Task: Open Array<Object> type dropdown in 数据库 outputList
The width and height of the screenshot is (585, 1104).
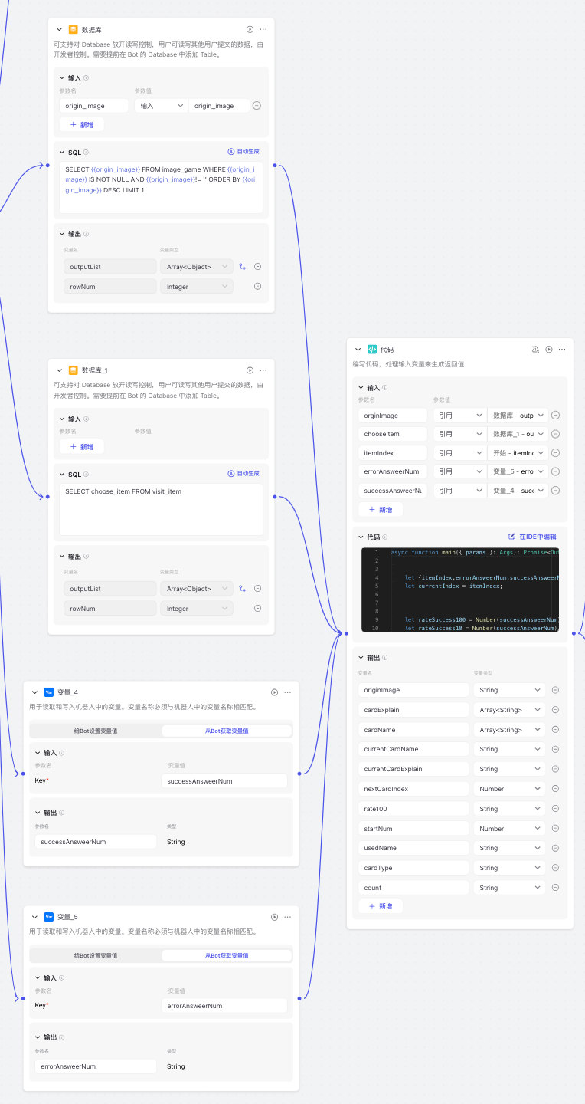Action: click(x=196, y=267)
